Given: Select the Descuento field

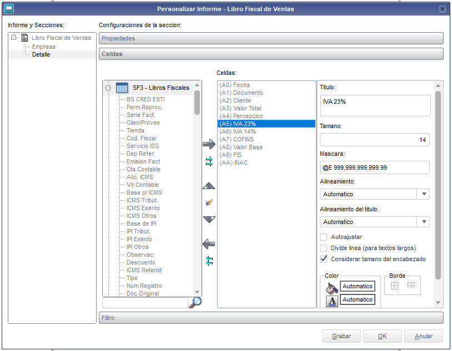Looking at the screenshot, I should [141, 263].
